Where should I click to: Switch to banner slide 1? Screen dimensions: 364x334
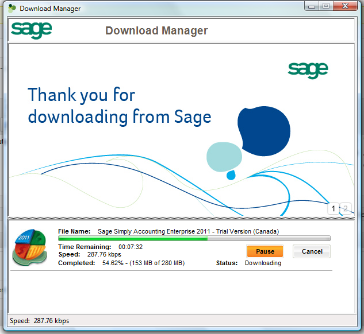(334, 208)
